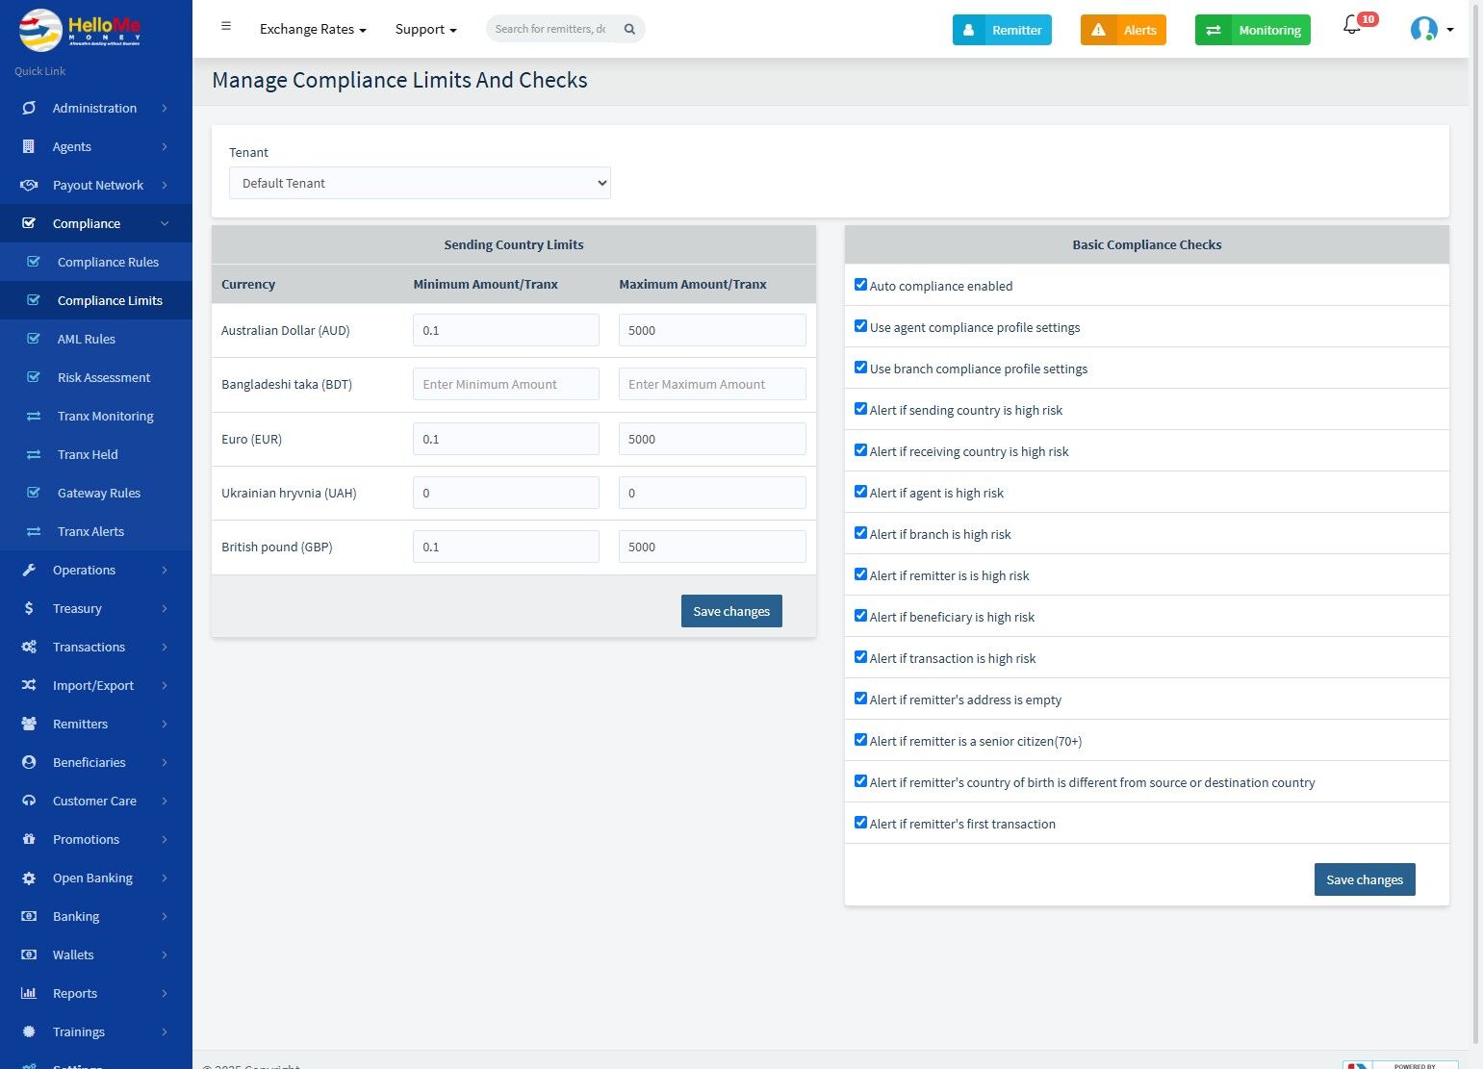
Task: Save changes for Basic Compliance Checks
Action: (1365, 879)
